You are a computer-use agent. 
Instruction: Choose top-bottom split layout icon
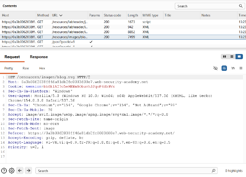pos(232,57)
